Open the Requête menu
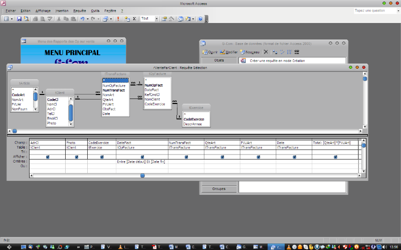Image resolution: width=401 pixels, height=250 pixels. [x=79, y=10]
